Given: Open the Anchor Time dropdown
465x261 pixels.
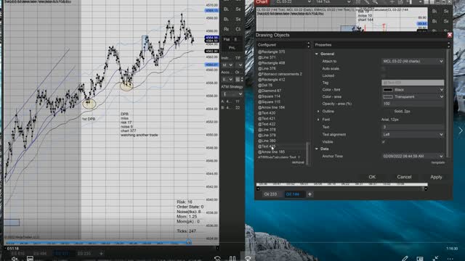Looking at the screenshot, I should (x=413, y=156).
